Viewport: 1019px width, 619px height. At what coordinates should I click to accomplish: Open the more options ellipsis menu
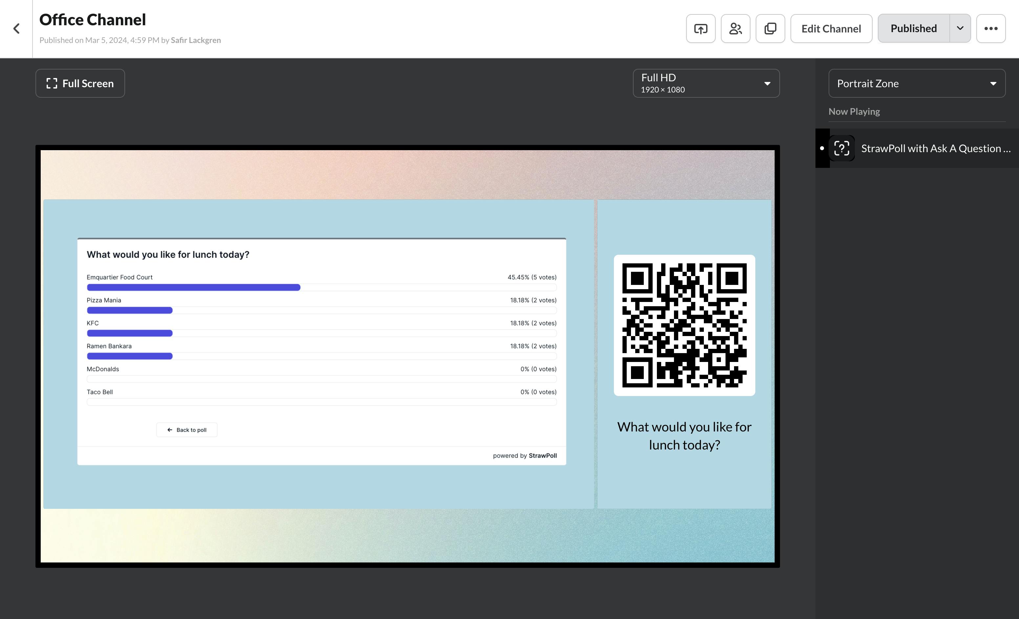[x=991, y=29]
